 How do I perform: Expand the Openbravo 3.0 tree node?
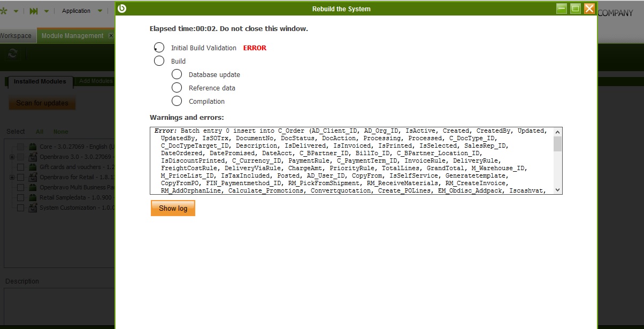click(x=12, y=157)
